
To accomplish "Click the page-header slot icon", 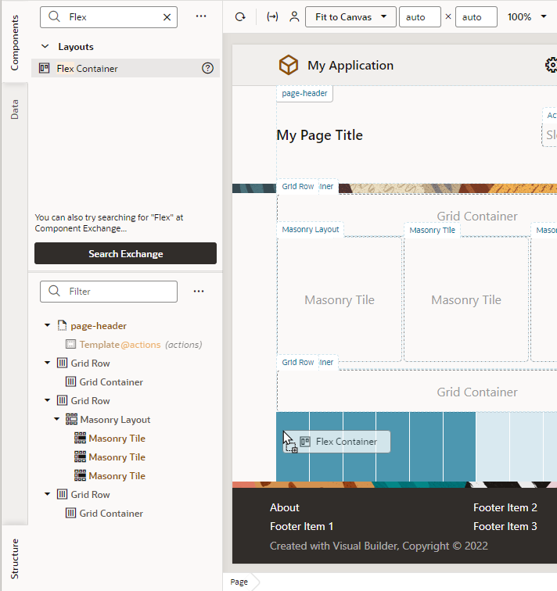I will point(62,325).
